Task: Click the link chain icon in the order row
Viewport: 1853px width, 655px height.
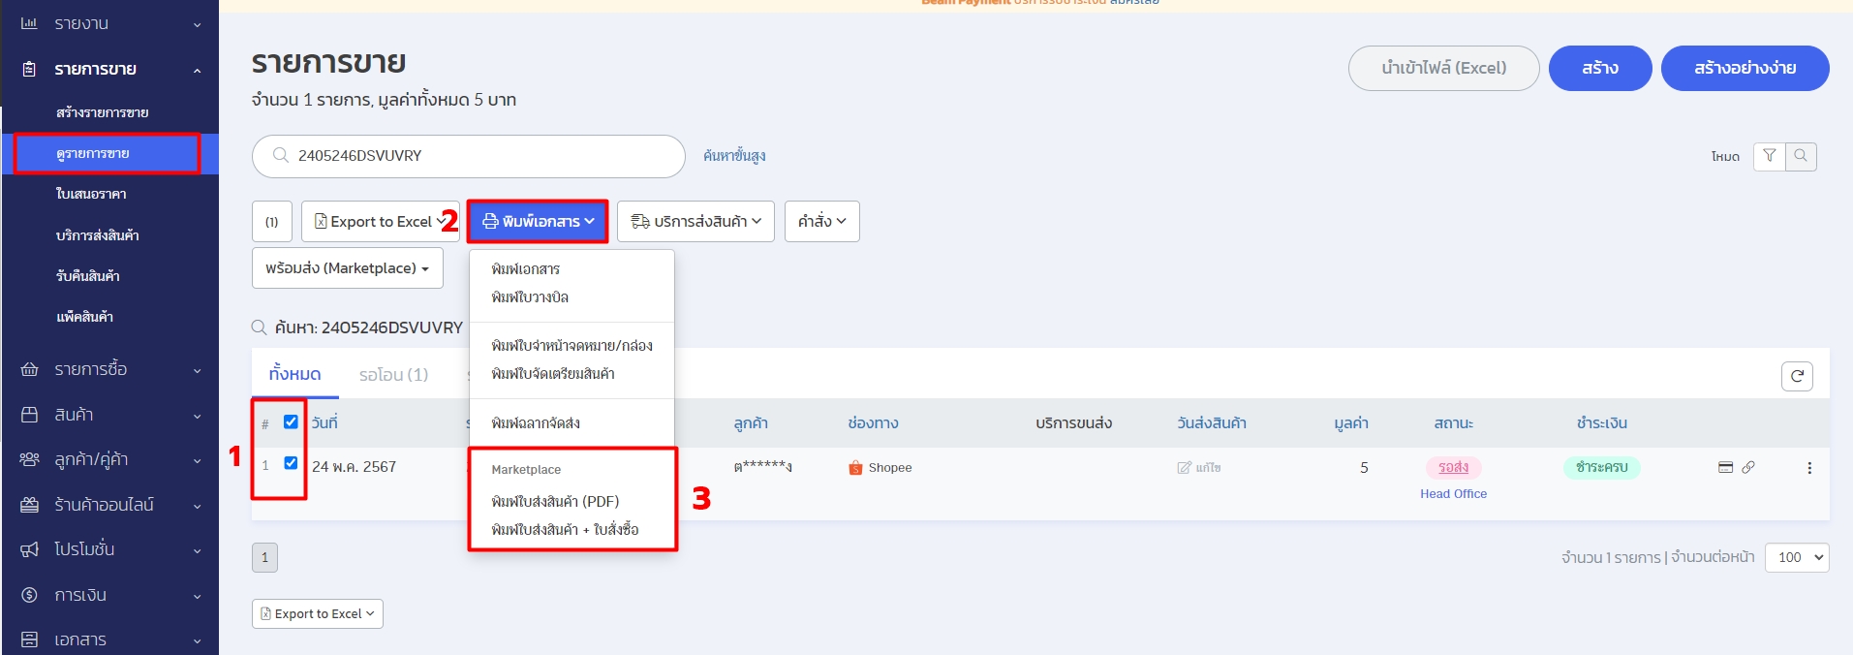Action: 1748,467
